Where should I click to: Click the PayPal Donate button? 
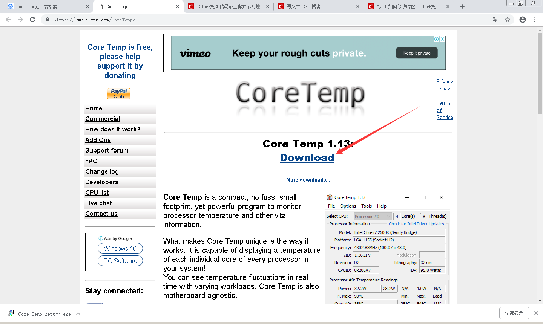click(x=118, y=93)
